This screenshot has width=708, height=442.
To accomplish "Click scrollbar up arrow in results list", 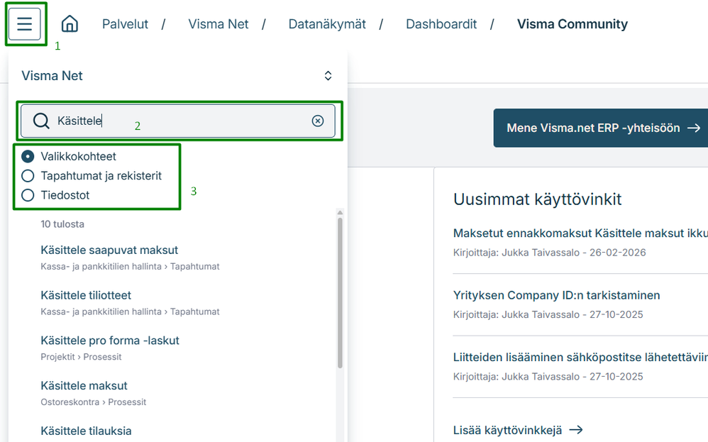I will pos(340,212).
